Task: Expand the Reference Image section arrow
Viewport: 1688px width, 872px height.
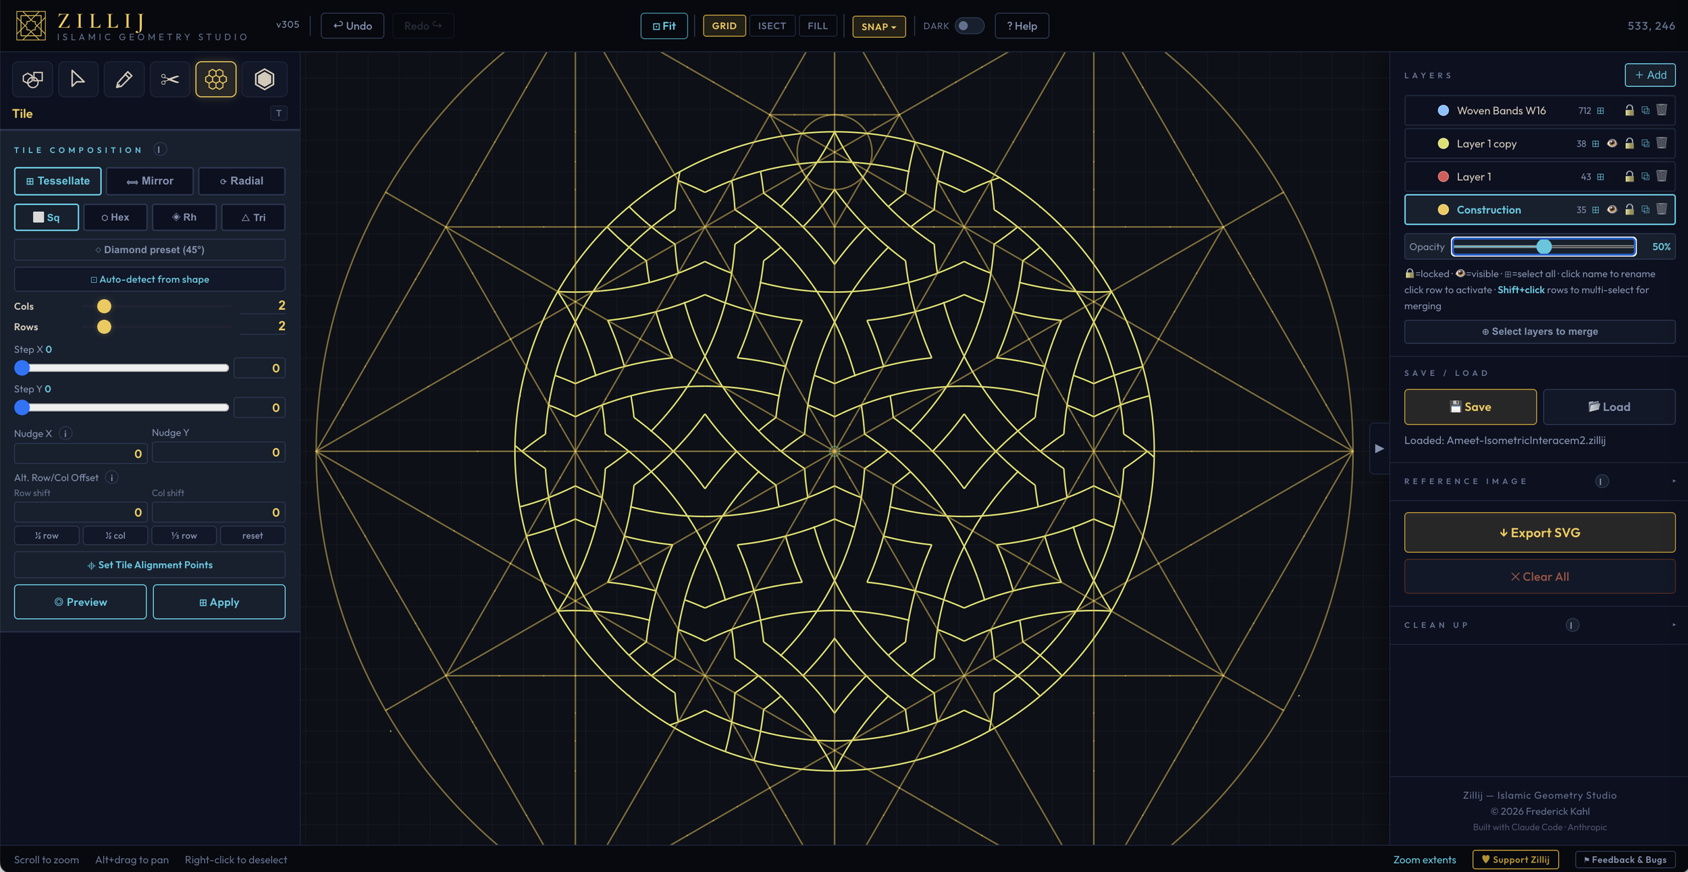Action: click(1674, 481)
